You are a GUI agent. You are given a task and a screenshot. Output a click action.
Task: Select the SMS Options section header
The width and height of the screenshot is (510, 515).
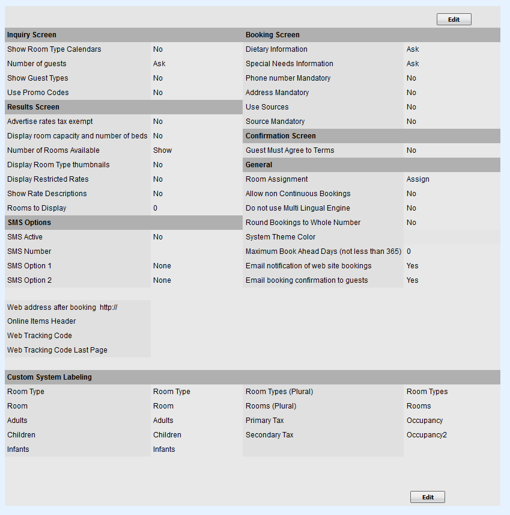[29, 223]
